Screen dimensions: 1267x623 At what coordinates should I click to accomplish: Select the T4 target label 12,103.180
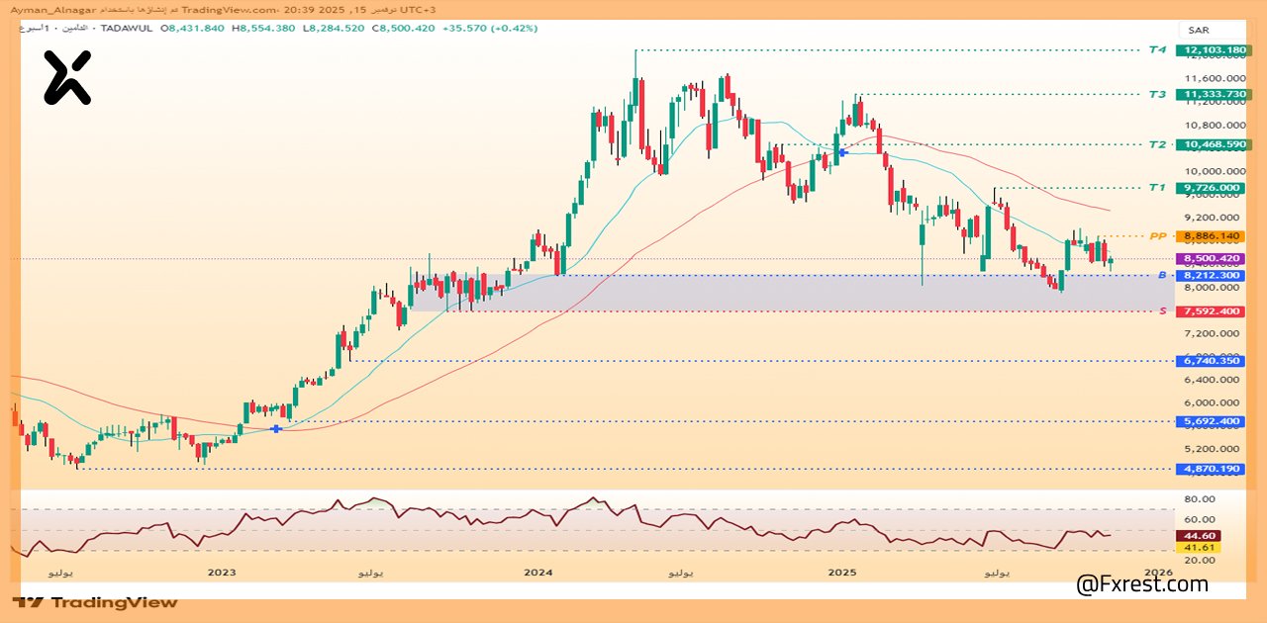pyautogui.click(x=1212, y=49)
